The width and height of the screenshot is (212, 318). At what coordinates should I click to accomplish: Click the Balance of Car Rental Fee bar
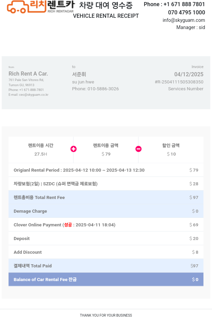[106, 279]
